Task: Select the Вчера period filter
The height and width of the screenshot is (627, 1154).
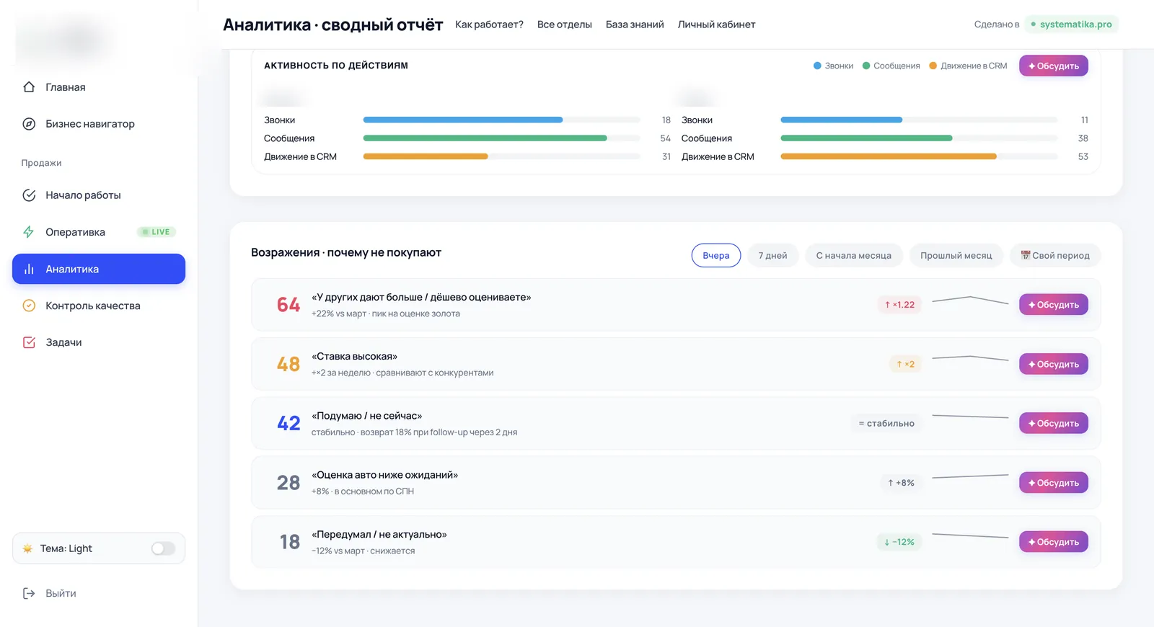Action: coord(716,255)
